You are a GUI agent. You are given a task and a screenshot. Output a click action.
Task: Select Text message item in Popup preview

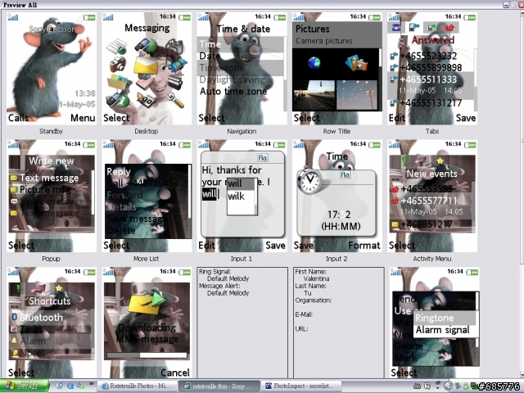[x=49, y=178]
